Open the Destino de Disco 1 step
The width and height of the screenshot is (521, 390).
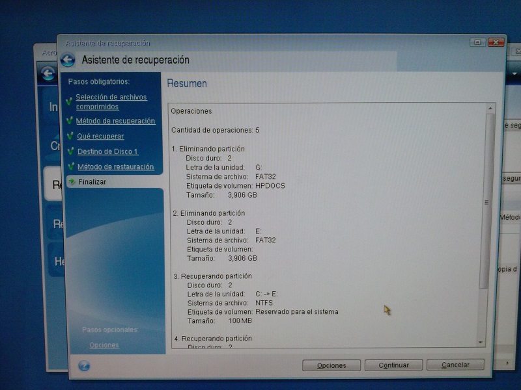(x=107, y=151)
